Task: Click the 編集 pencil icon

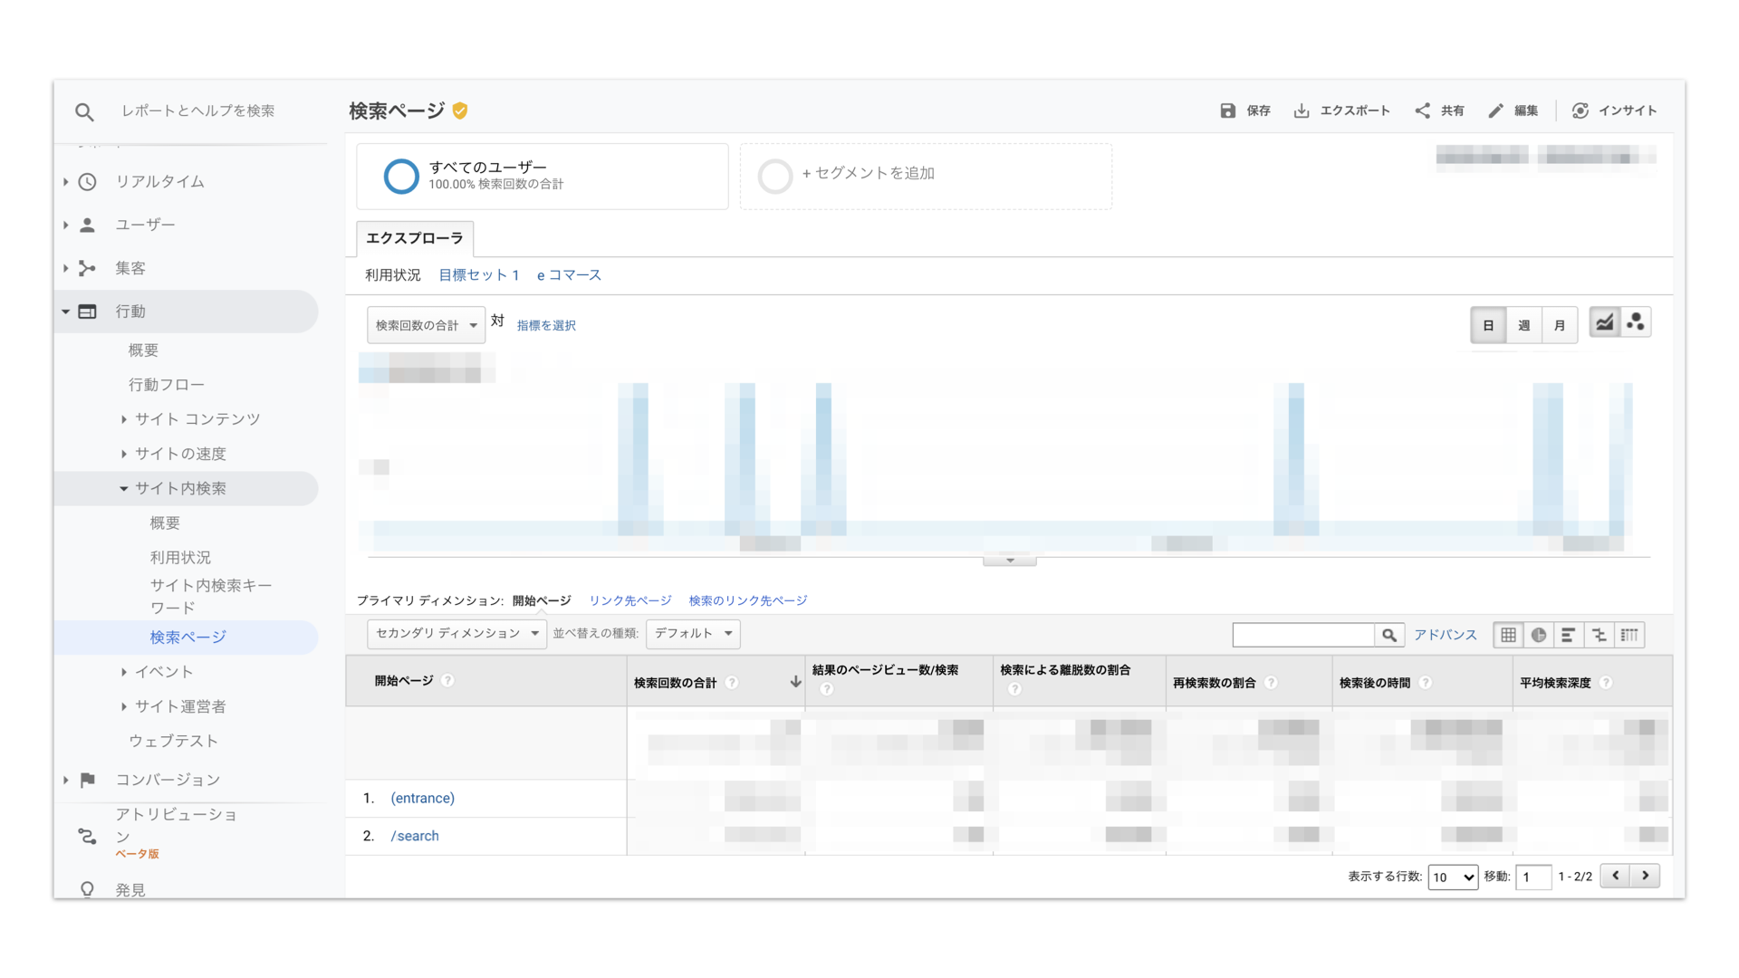Action: coord(1496,110)
